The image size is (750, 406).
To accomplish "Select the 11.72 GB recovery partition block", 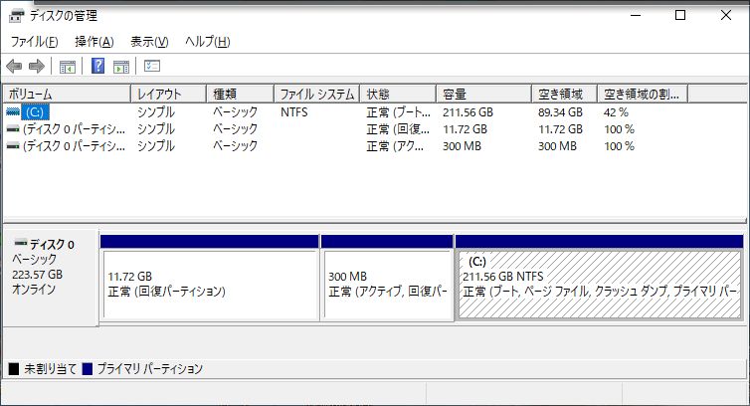I will click(210, 284).
